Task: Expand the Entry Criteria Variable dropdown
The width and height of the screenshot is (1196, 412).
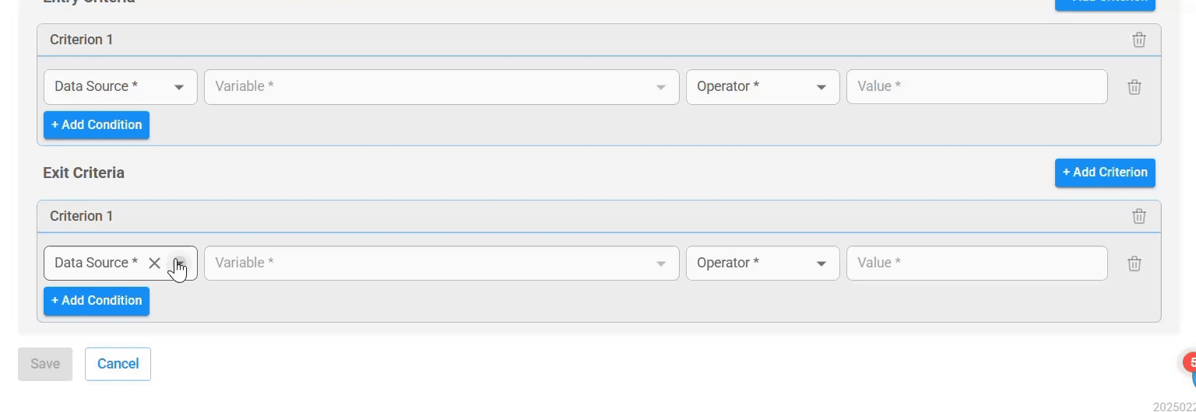Action: pos(441,87)
